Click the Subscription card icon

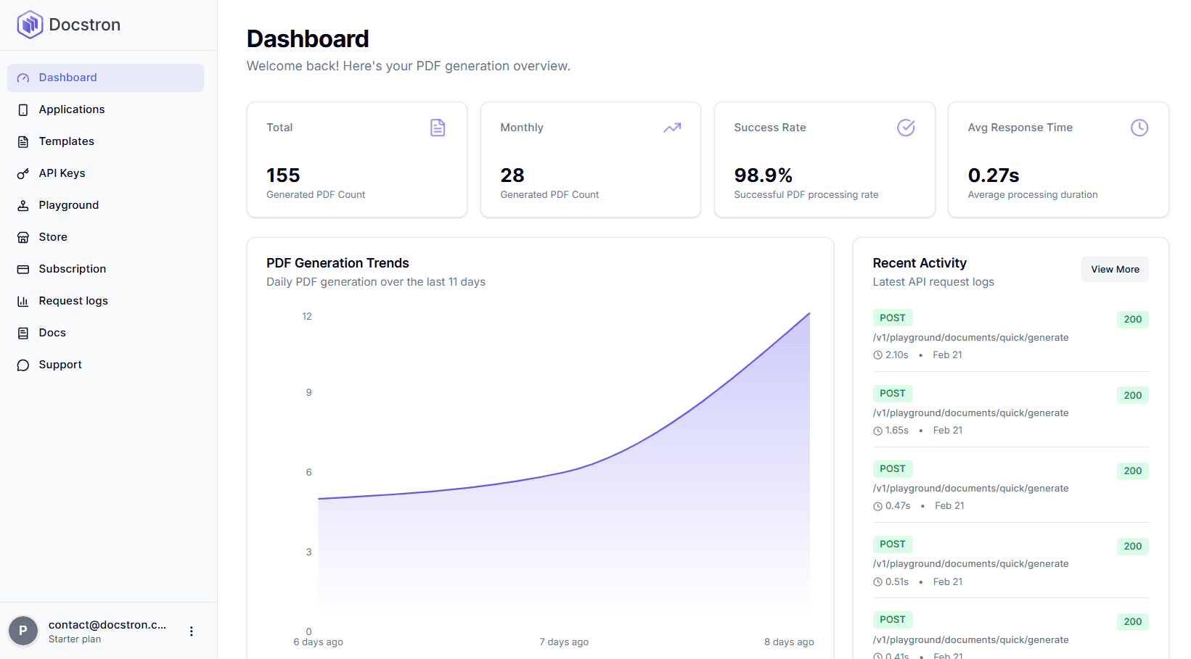click(x=23, y=270)
